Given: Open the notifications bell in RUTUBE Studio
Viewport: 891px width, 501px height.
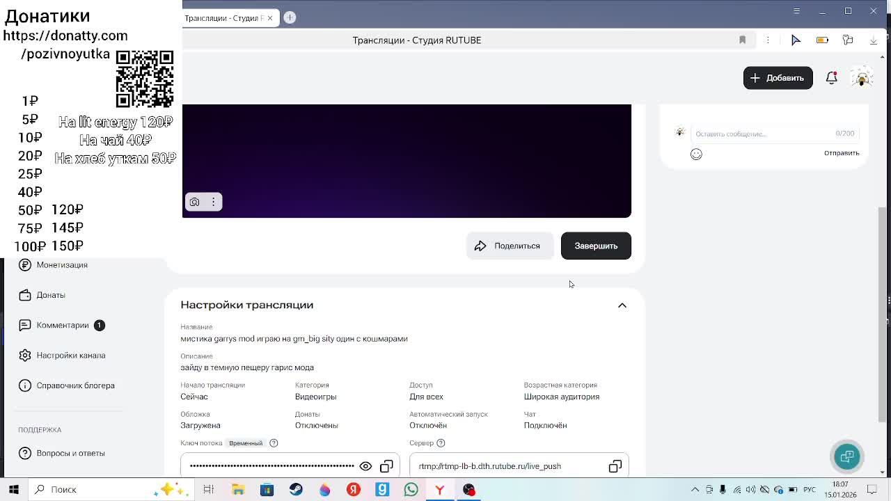Looking at the screenshot, I should pos(831,78).
